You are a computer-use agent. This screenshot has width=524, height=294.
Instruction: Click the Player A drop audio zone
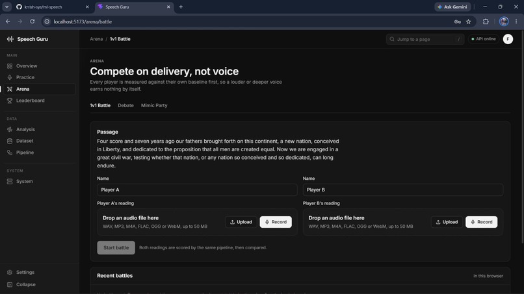(197, 222)
